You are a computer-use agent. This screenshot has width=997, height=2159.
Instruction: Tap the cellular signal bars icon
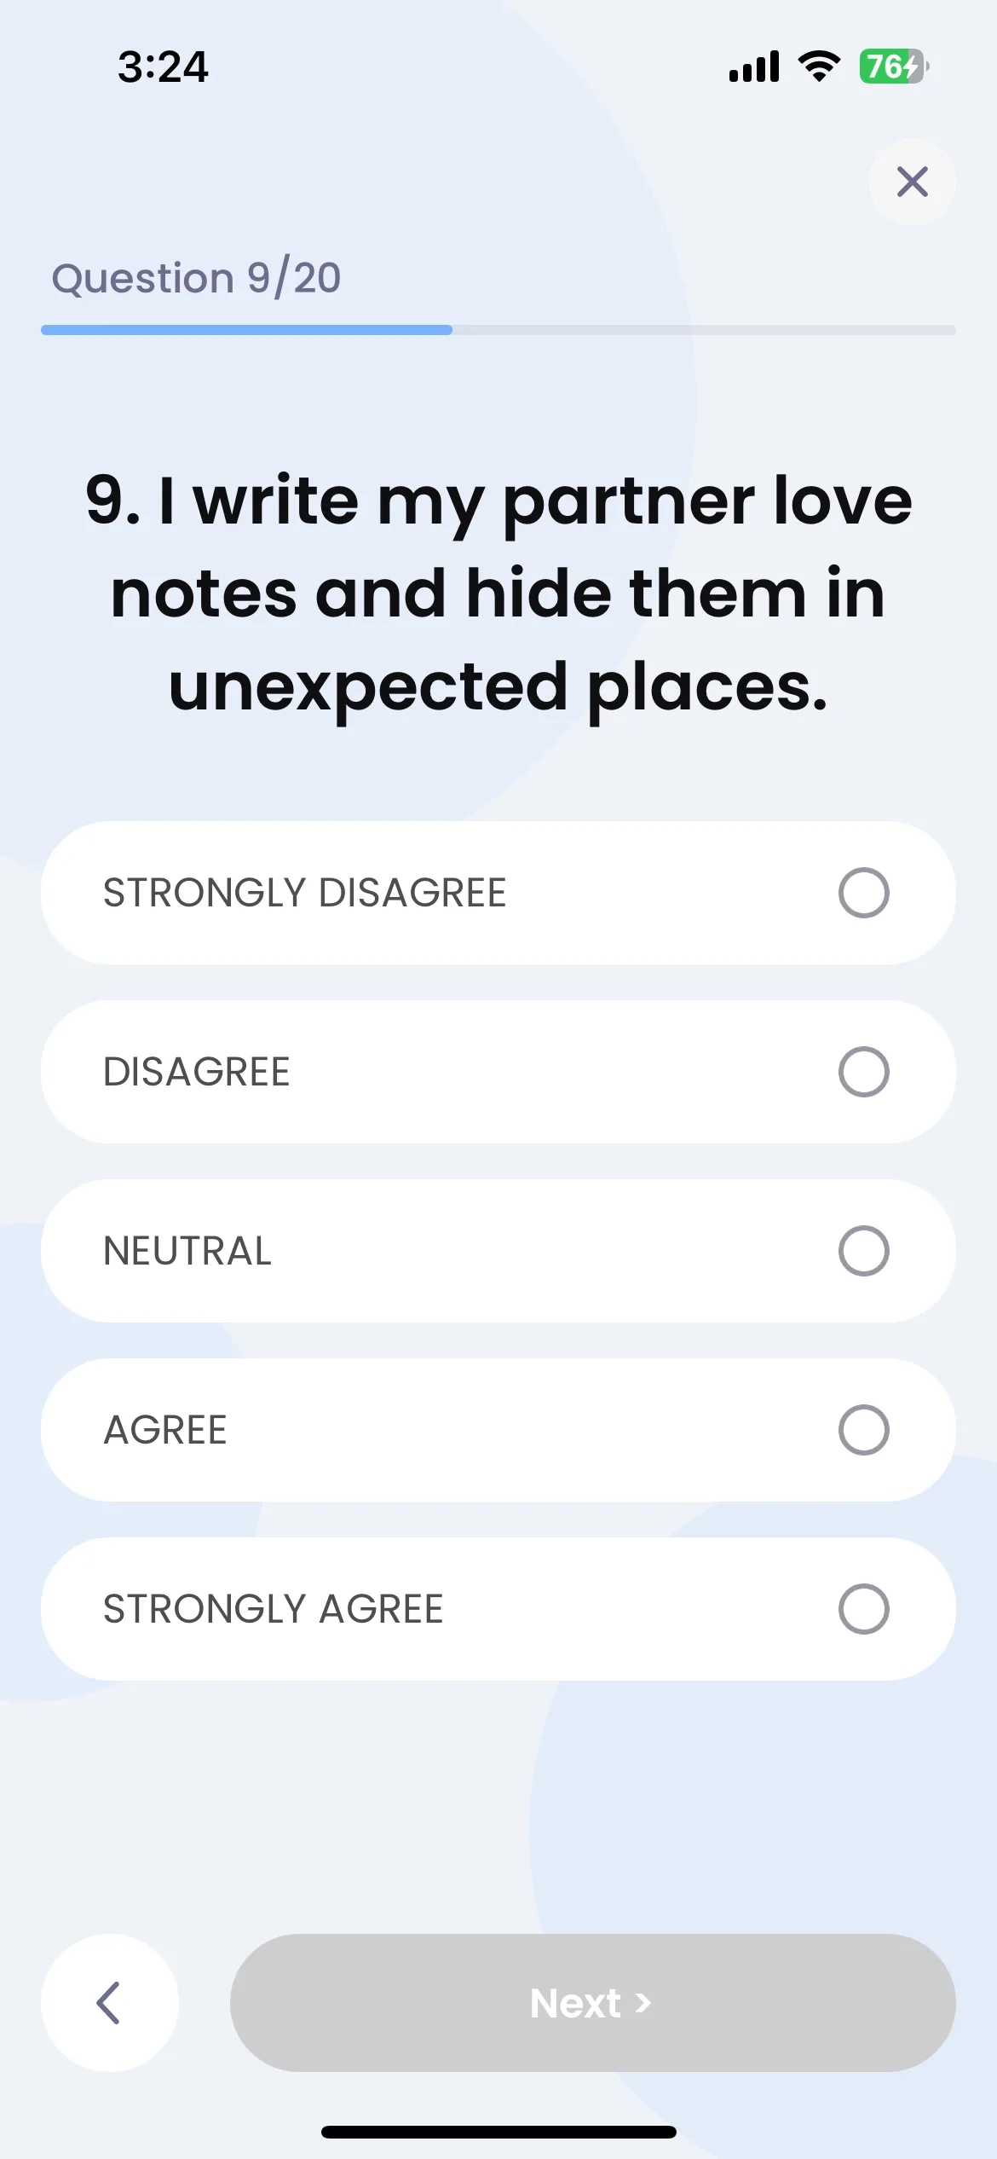[754, 67]
